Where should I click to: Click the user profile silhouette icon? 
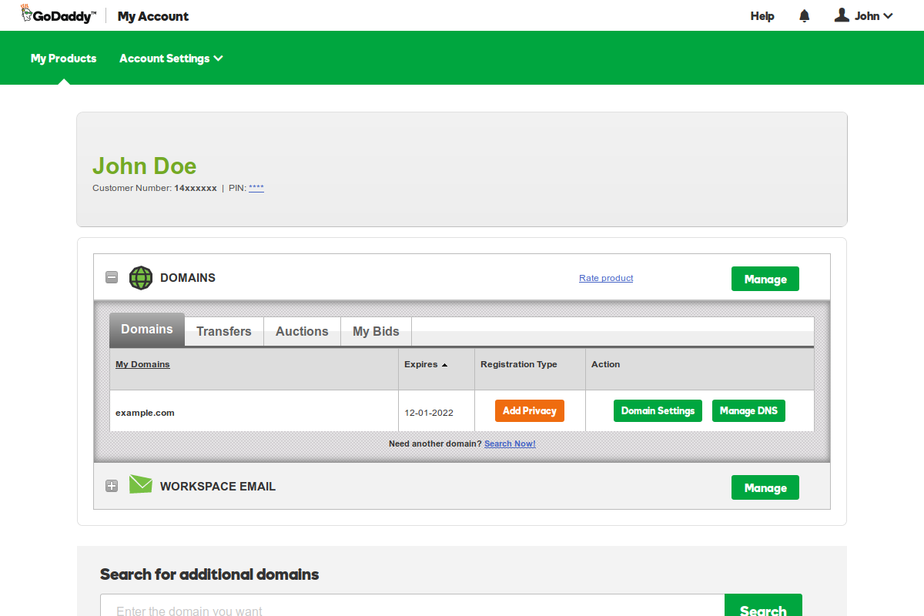[x=842, y=15]
